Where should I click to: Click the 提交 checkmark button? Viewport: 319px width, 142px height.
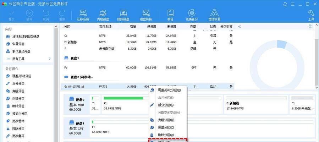coord(12,15)
